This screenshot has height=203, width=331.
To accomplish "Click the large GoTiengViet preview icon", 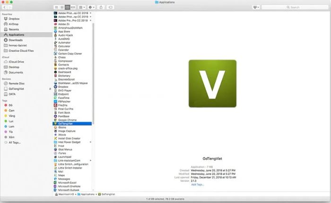I will tap(212, 83).
